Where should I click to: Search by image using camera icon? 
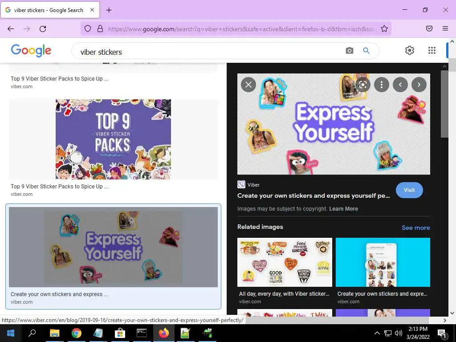pyautogui.click(x=349, y=51)
